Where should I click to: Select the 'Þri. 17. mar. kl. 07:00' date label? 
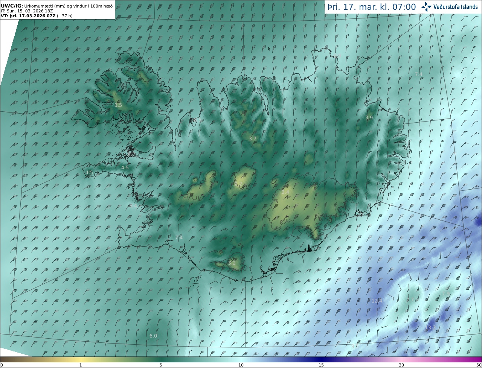(372, 7)
